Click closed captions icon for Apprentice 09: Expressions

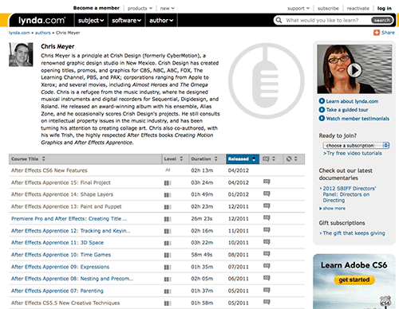pos(267,266)
